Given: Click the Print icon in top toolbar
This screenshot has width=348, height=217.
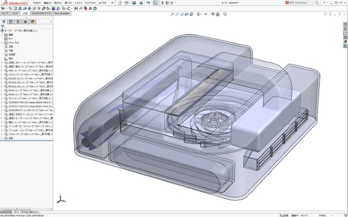Looking at the screenshot, I should coord(141,3).
